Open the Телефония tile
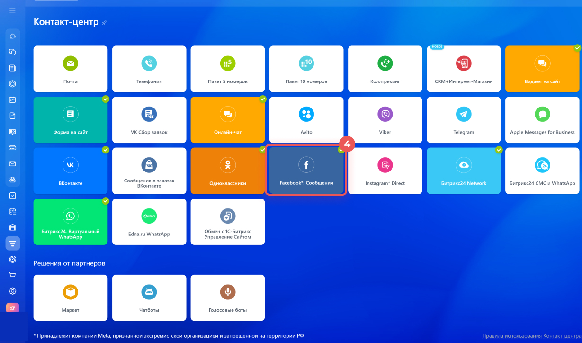 [149, 69]
